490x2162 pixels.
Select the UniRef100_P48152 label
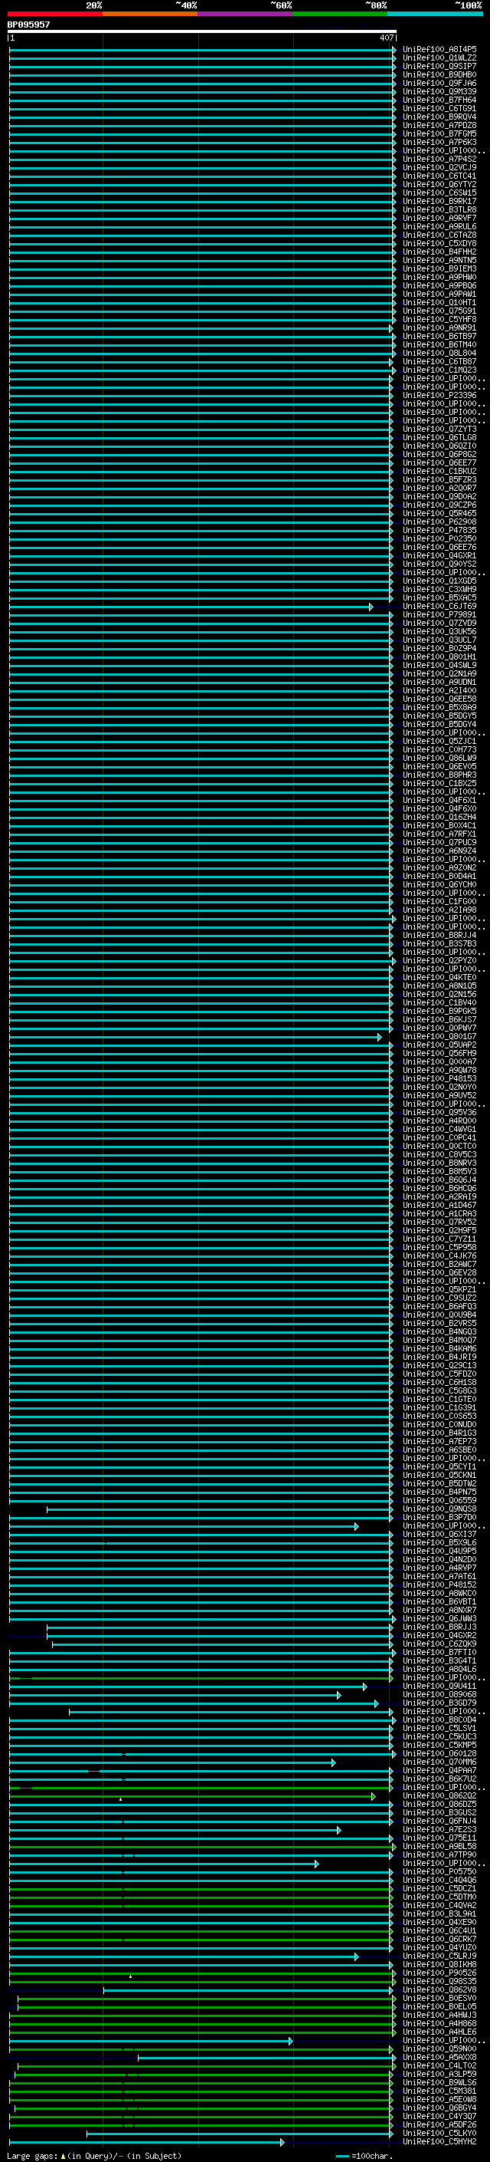439,1584
